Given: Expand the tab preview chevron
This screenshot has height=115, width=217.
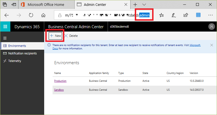Looking at the screenshot, I should coord(144,4).
